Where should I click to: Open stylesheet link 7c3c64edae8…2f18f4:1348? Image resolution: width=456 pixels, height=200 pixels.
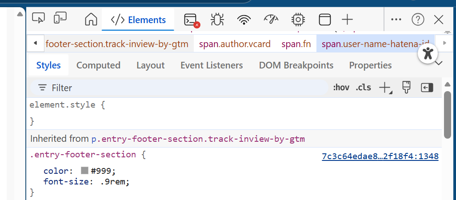(380, 156)
